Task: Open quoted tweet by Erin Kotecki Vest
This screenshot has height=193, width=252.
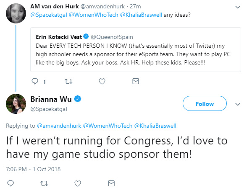Action: tap(136, 49)
